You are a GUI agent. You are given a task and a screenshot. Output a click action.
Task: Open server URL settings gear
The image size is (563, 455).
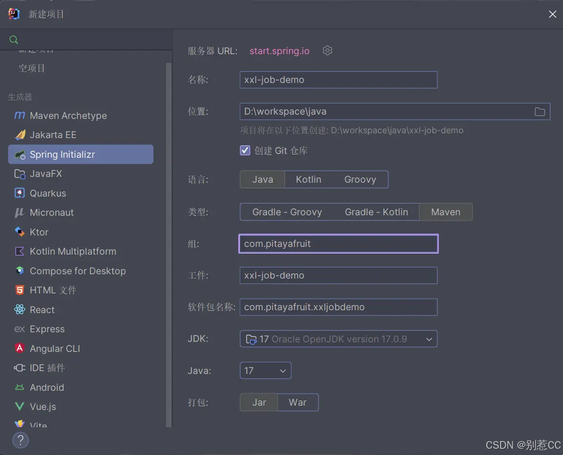tap(327, 50)
